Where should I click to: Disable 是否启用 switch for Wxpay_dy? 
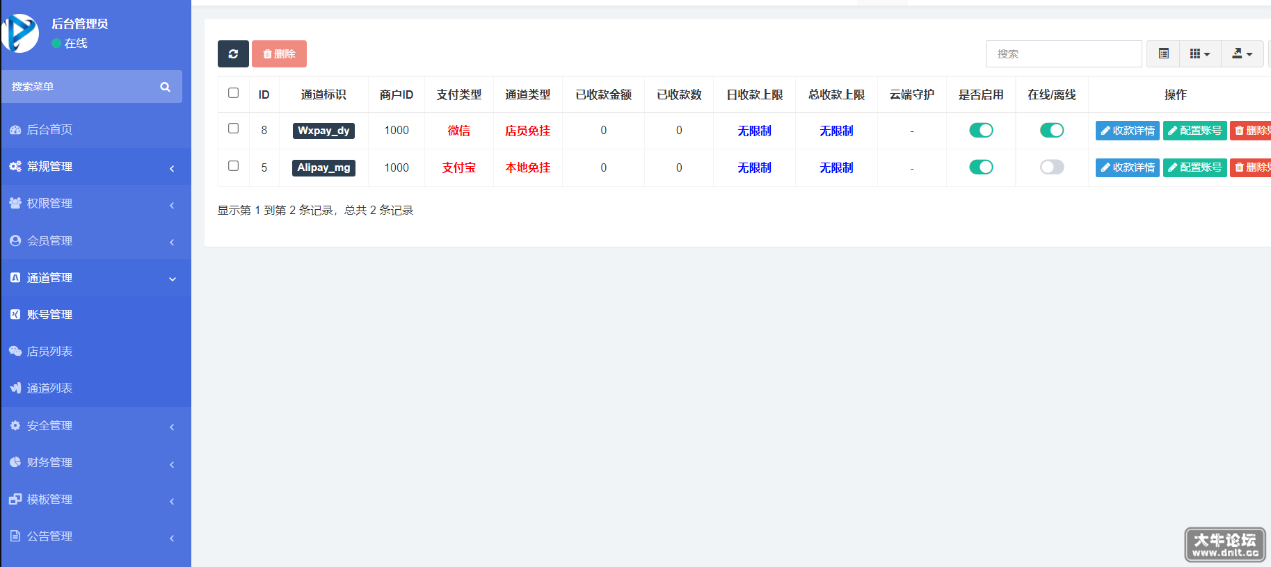[981, 130]
